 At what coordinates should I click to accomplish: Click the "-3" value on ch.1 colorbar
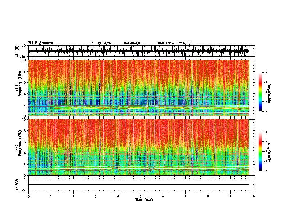point(265,72)
